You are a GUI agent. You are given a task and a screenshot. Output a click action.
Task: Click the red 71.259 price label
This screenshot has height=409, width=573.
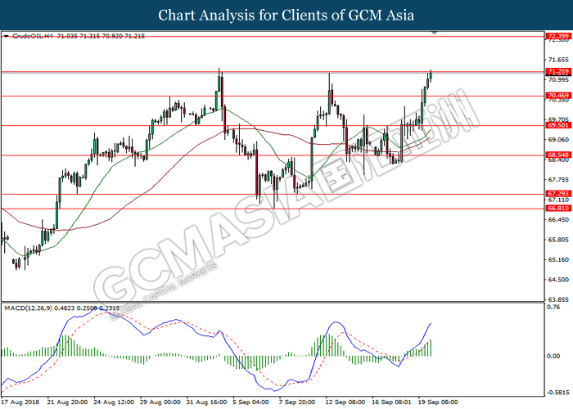point(559,71)
